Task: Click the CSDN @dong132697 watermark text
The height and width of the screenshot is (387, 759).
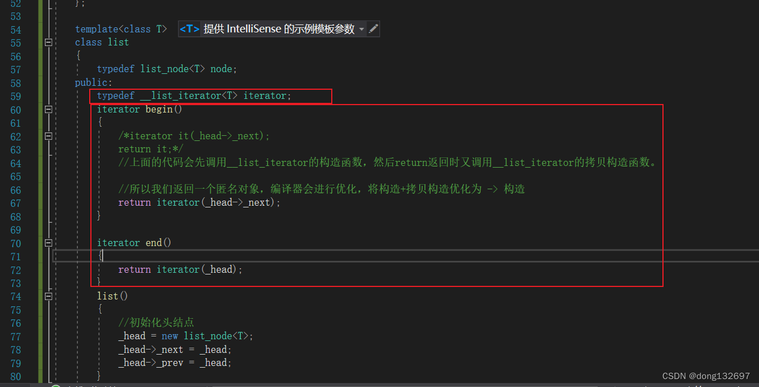Action: click(707, 376)
